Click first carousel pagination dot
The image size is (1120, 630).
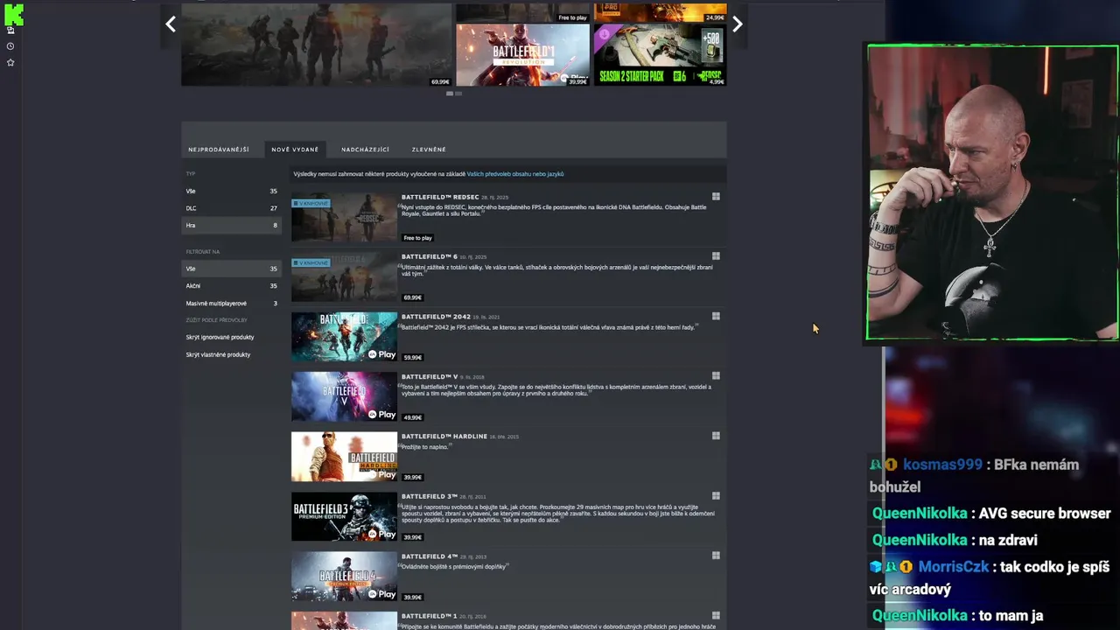(450, 94)
